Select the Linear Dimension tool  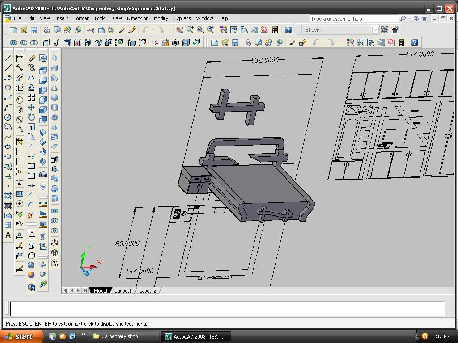(x=20, y=58)
